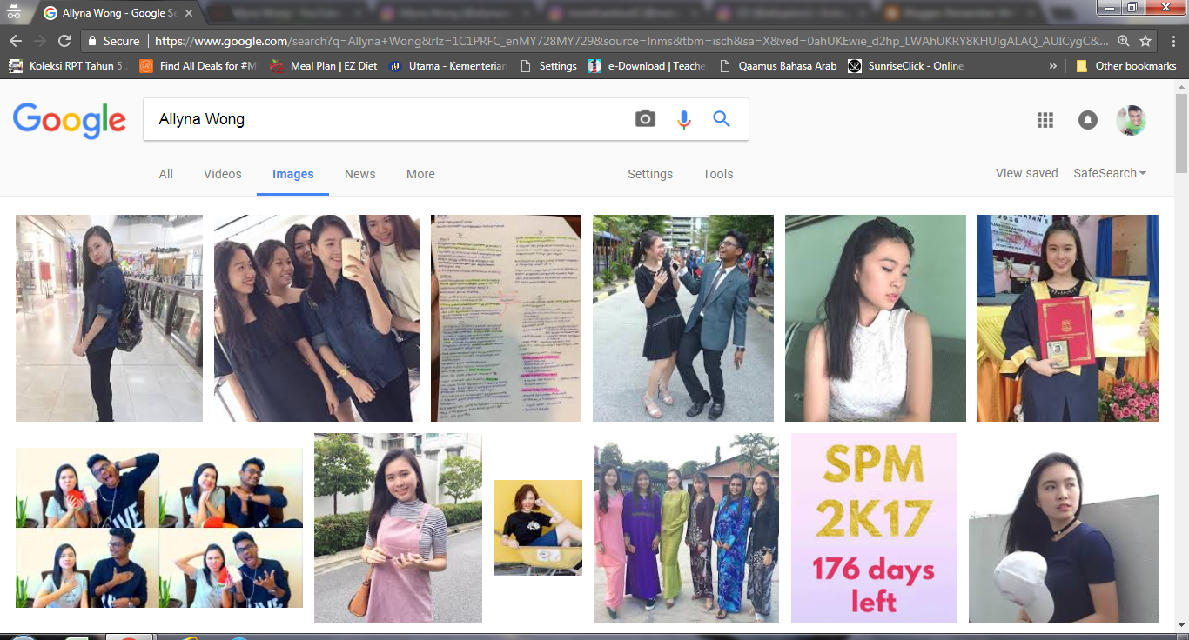Expand hidden bookmarks with the overflow chevron
The image size is (1189, 640).
1053,65
